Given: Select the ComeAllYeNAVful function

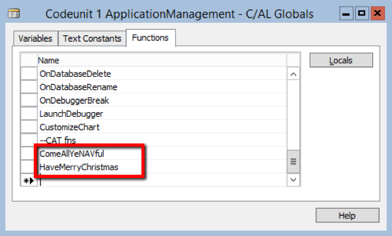Looking at the screenshot, I should pos(162,154).
